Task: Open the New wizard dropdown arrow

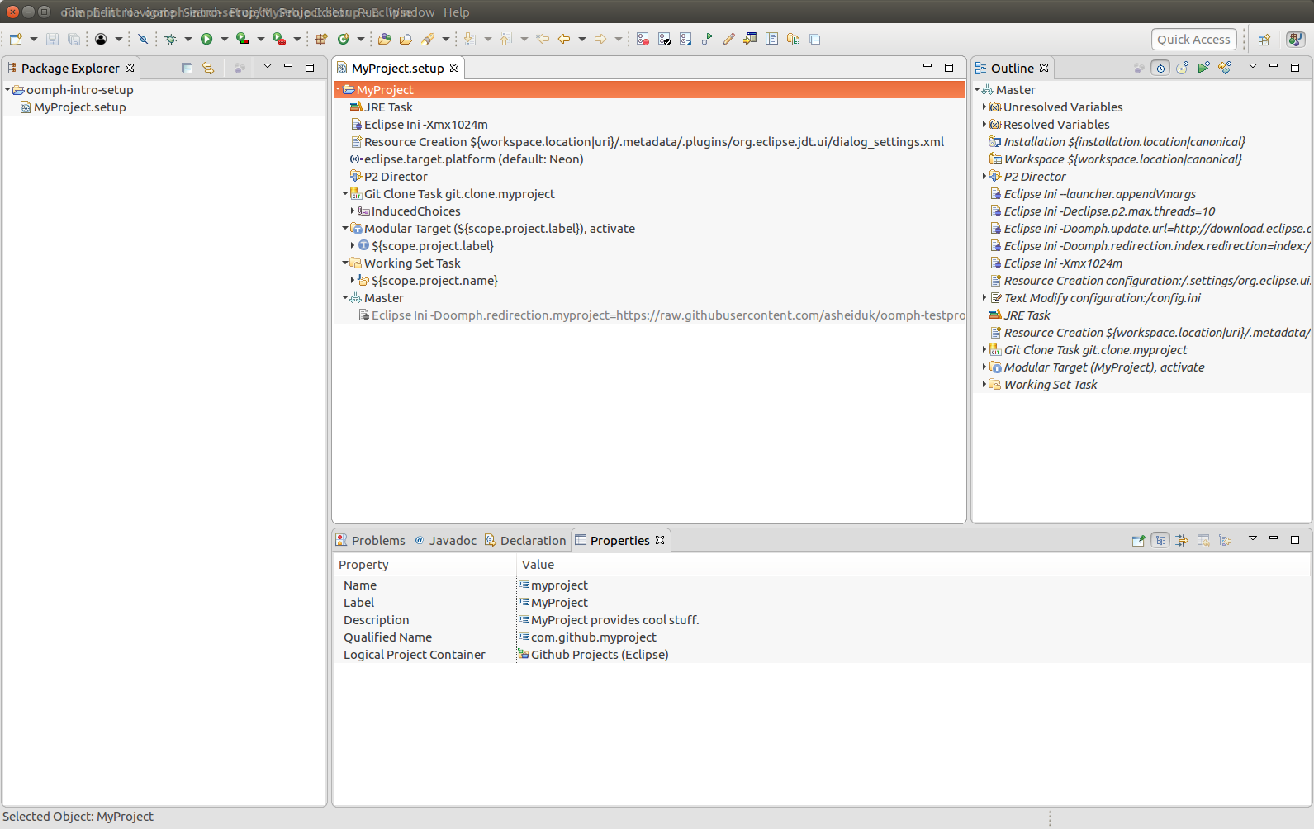Action: pos(34,39)
